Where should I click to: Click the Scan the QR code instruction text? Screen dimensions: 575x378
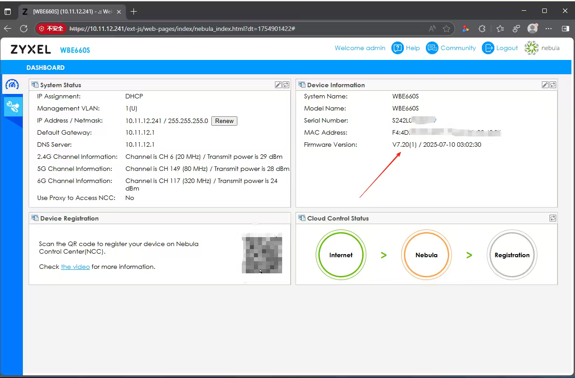tap(119, 247)
